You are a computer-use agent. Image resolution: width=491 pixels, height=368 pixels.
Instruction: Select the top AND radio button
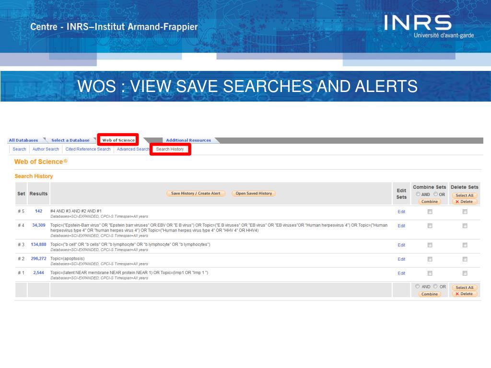tap(418, 194)
